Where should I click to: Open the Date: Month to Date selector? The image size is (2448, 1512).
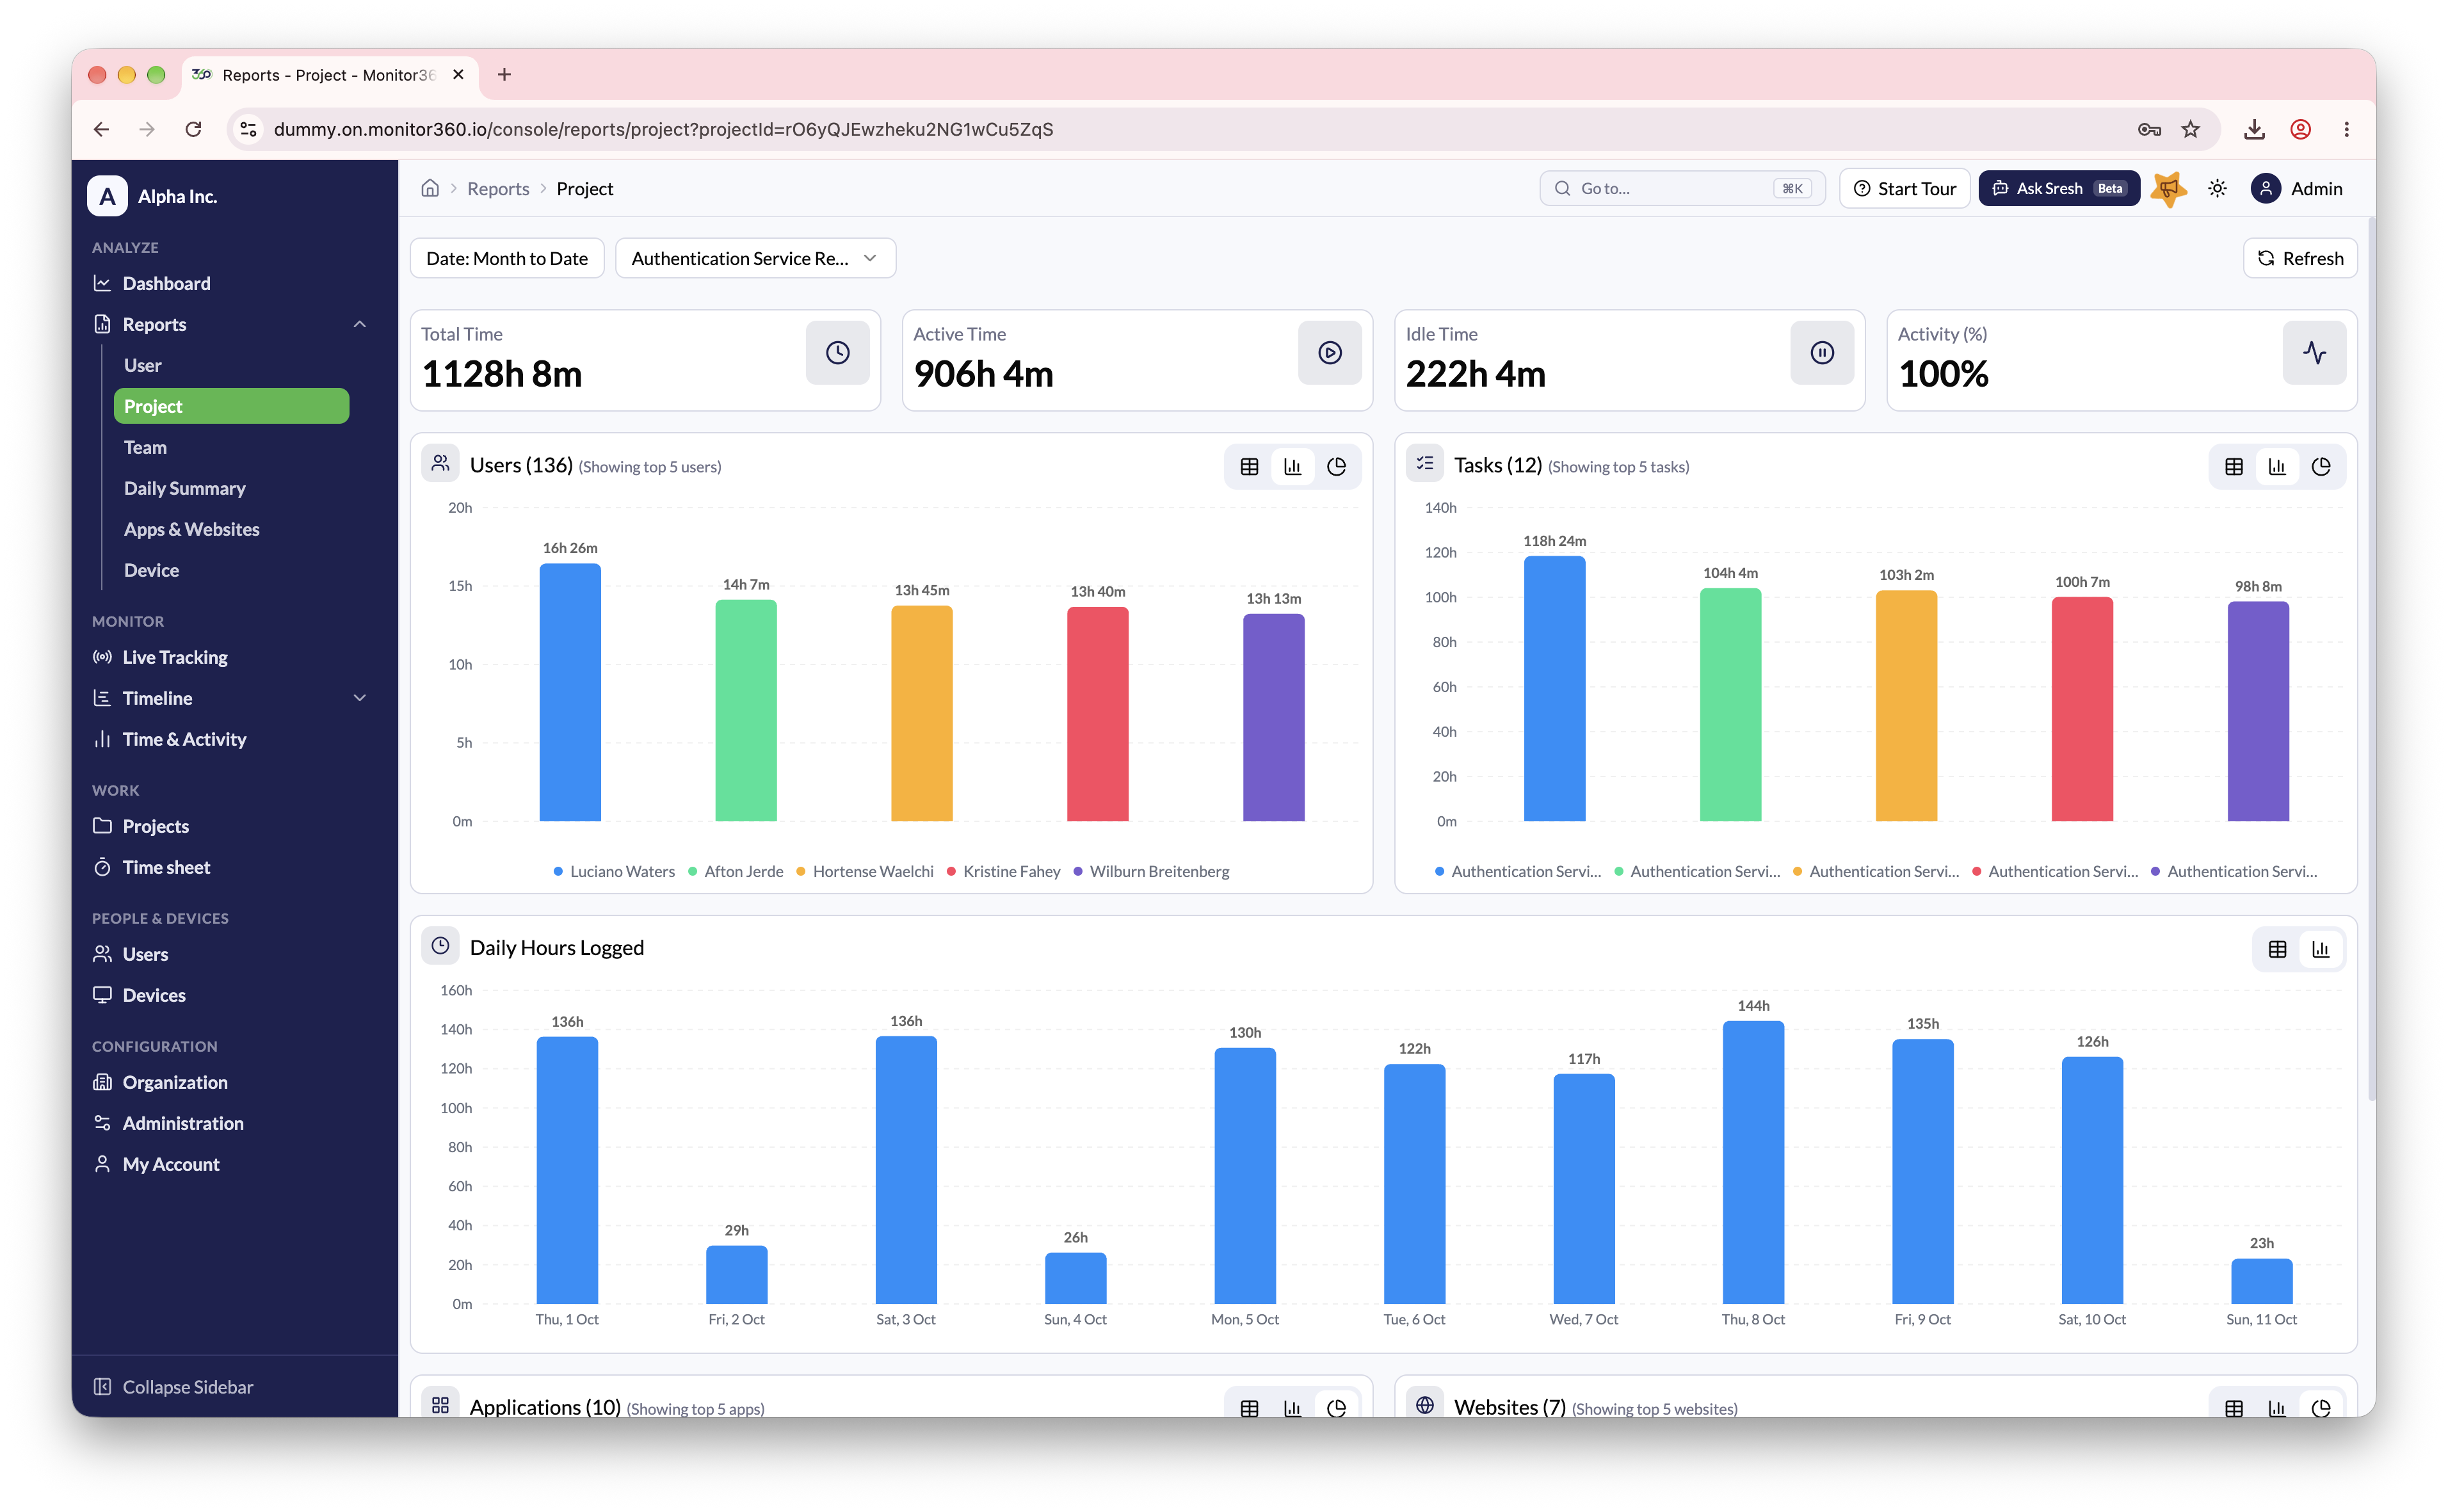point(507,258)
